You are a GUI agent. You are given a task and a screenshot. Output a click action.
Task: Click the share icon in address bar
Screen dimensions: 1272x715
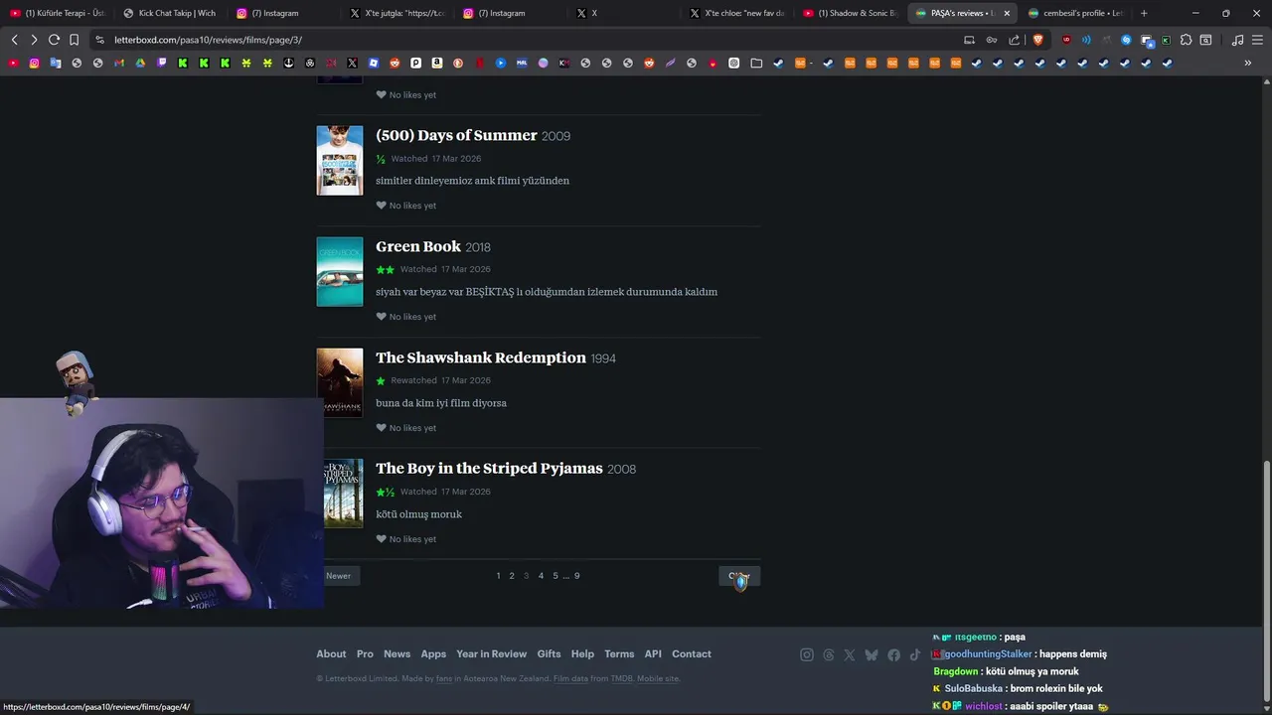click(1014, 40)
